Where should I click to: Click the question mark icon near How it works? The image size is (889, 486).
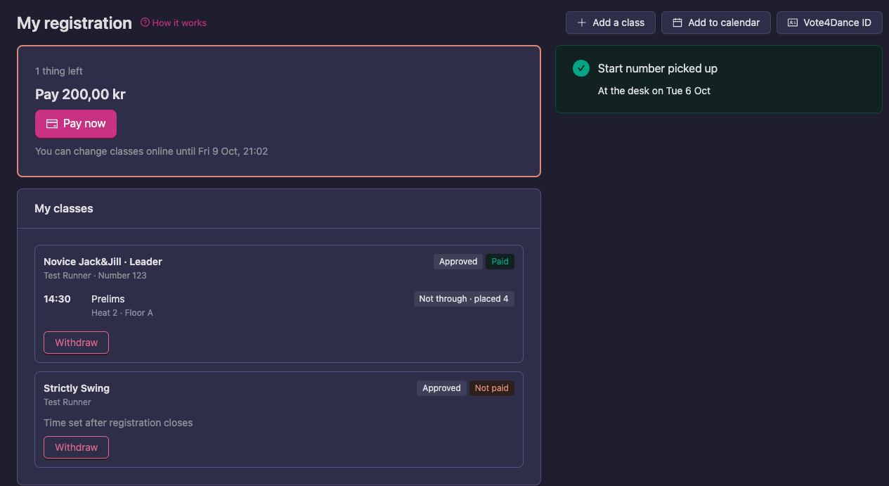point(145,23)
